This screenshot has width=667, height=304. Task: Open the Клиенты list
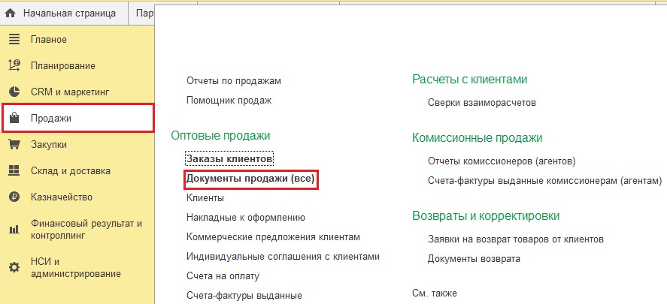[205, 198]
